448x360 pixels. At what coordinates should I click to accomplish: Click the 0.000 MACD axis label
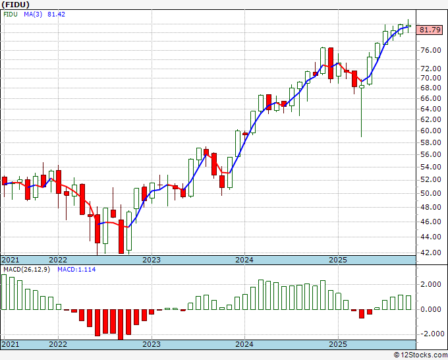pos(431,309)
